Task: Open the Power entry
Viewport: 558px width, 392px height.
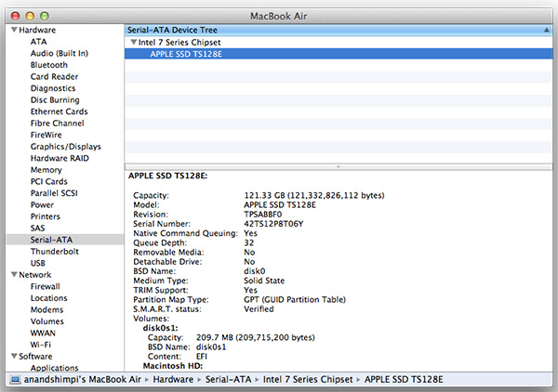Action: pyautogui.click(x=42, y=205)
